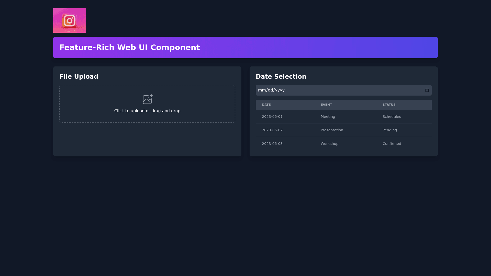Click the Confirmed status cell
This screenshot has width=491, height=276.
point(392,144)
